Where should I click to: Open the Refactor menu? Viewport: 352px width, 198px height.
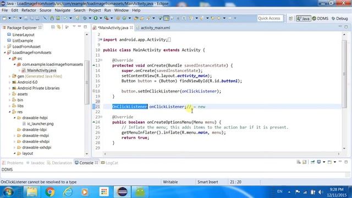click(x=29, y=10)
